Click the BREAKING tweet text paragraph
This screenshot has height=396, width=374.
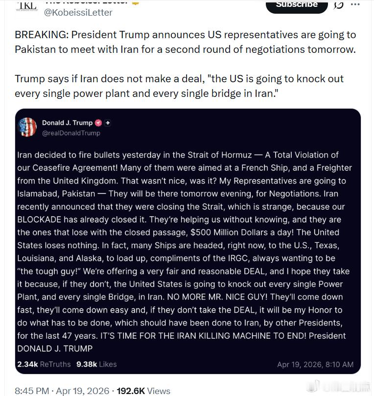pyautogui.click(x=185, y=42)
